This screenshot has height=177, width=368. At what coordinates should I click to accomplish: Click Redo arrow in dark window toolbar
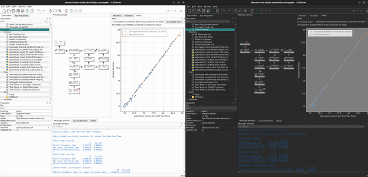[229, 11]
